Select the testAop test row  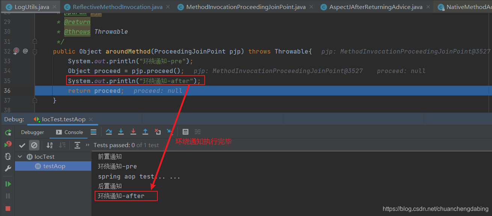click(53, 166)
